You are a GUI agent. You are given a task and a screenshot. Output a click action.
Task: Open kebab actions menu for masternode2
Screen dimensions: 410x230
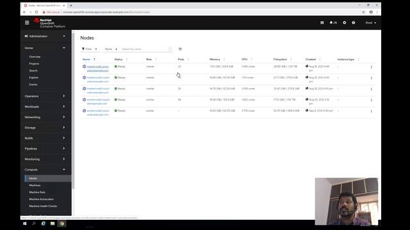372,78
